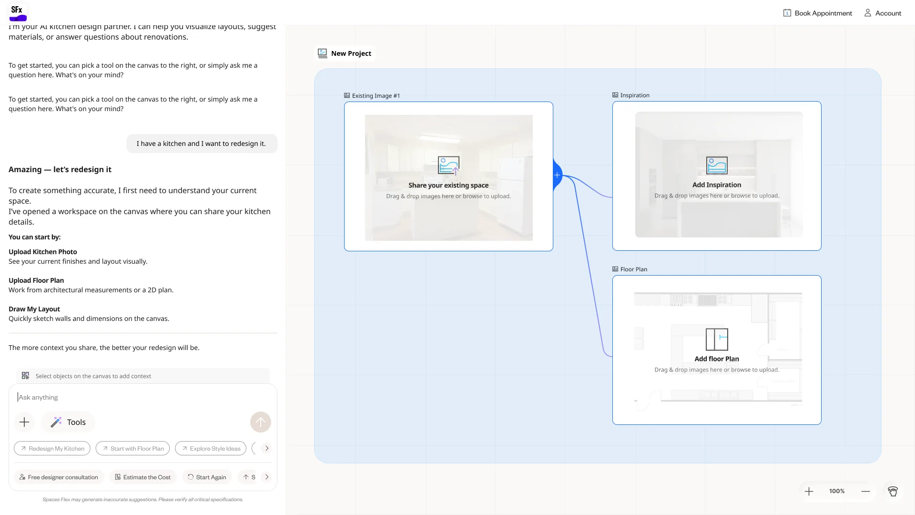Select the New Project title label
The width and height of the screenshot is (915, 515).
pos(351,53)
